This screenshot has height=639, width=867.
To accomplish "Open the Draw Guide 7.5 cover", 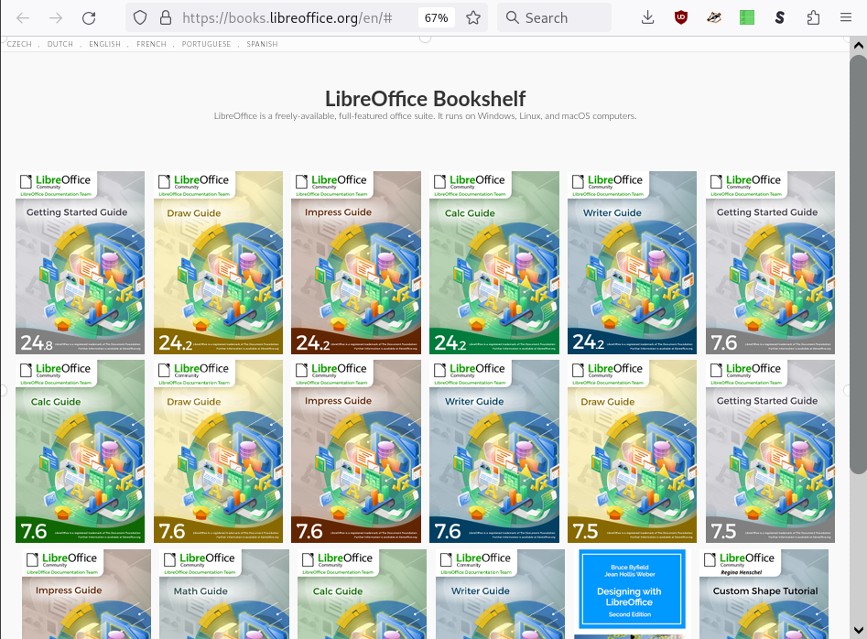I will point(632,451).
